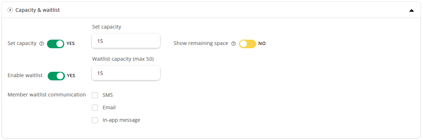Check the SMS checkbox

(95, 95)
